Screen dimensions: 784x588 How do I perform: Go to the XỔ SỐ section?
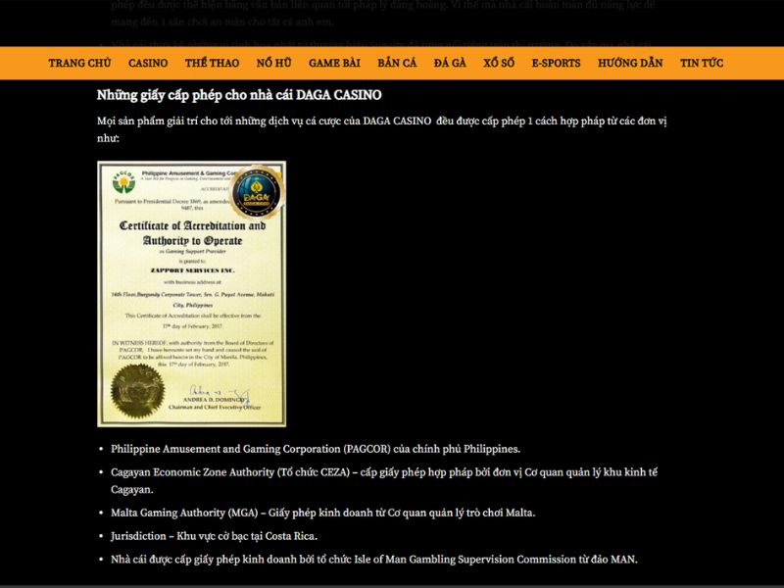(499, 63)
